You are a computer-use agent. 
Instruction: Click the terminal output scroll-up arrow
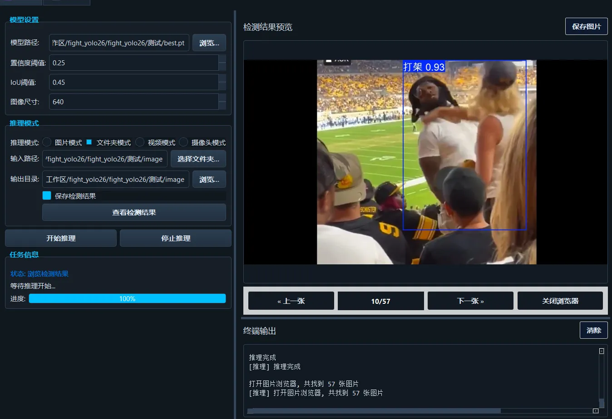coord(602,351)
